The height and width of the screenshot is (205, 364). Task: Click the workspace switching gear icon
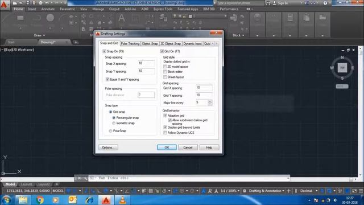tap(245, 191)
